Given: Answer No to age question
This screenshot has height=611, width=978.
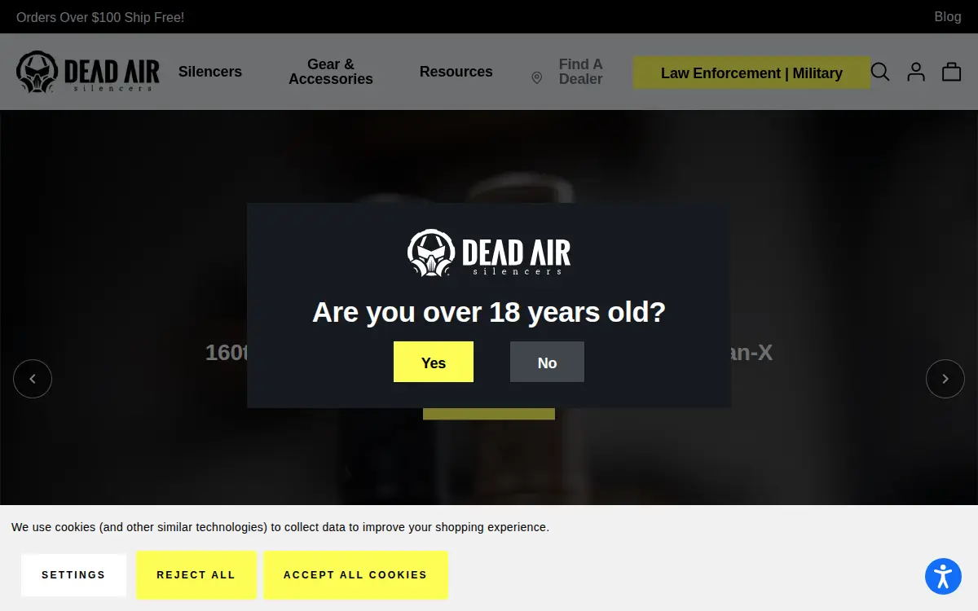Looking at the screenshot, I should (547, 362).
